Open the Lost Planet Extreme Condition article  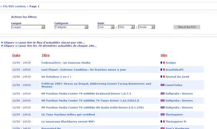[x=84, y=70]
